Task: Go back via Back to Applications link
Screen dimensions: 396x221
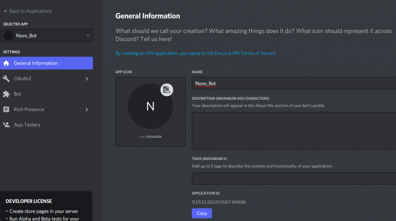Action: (28, 11)
